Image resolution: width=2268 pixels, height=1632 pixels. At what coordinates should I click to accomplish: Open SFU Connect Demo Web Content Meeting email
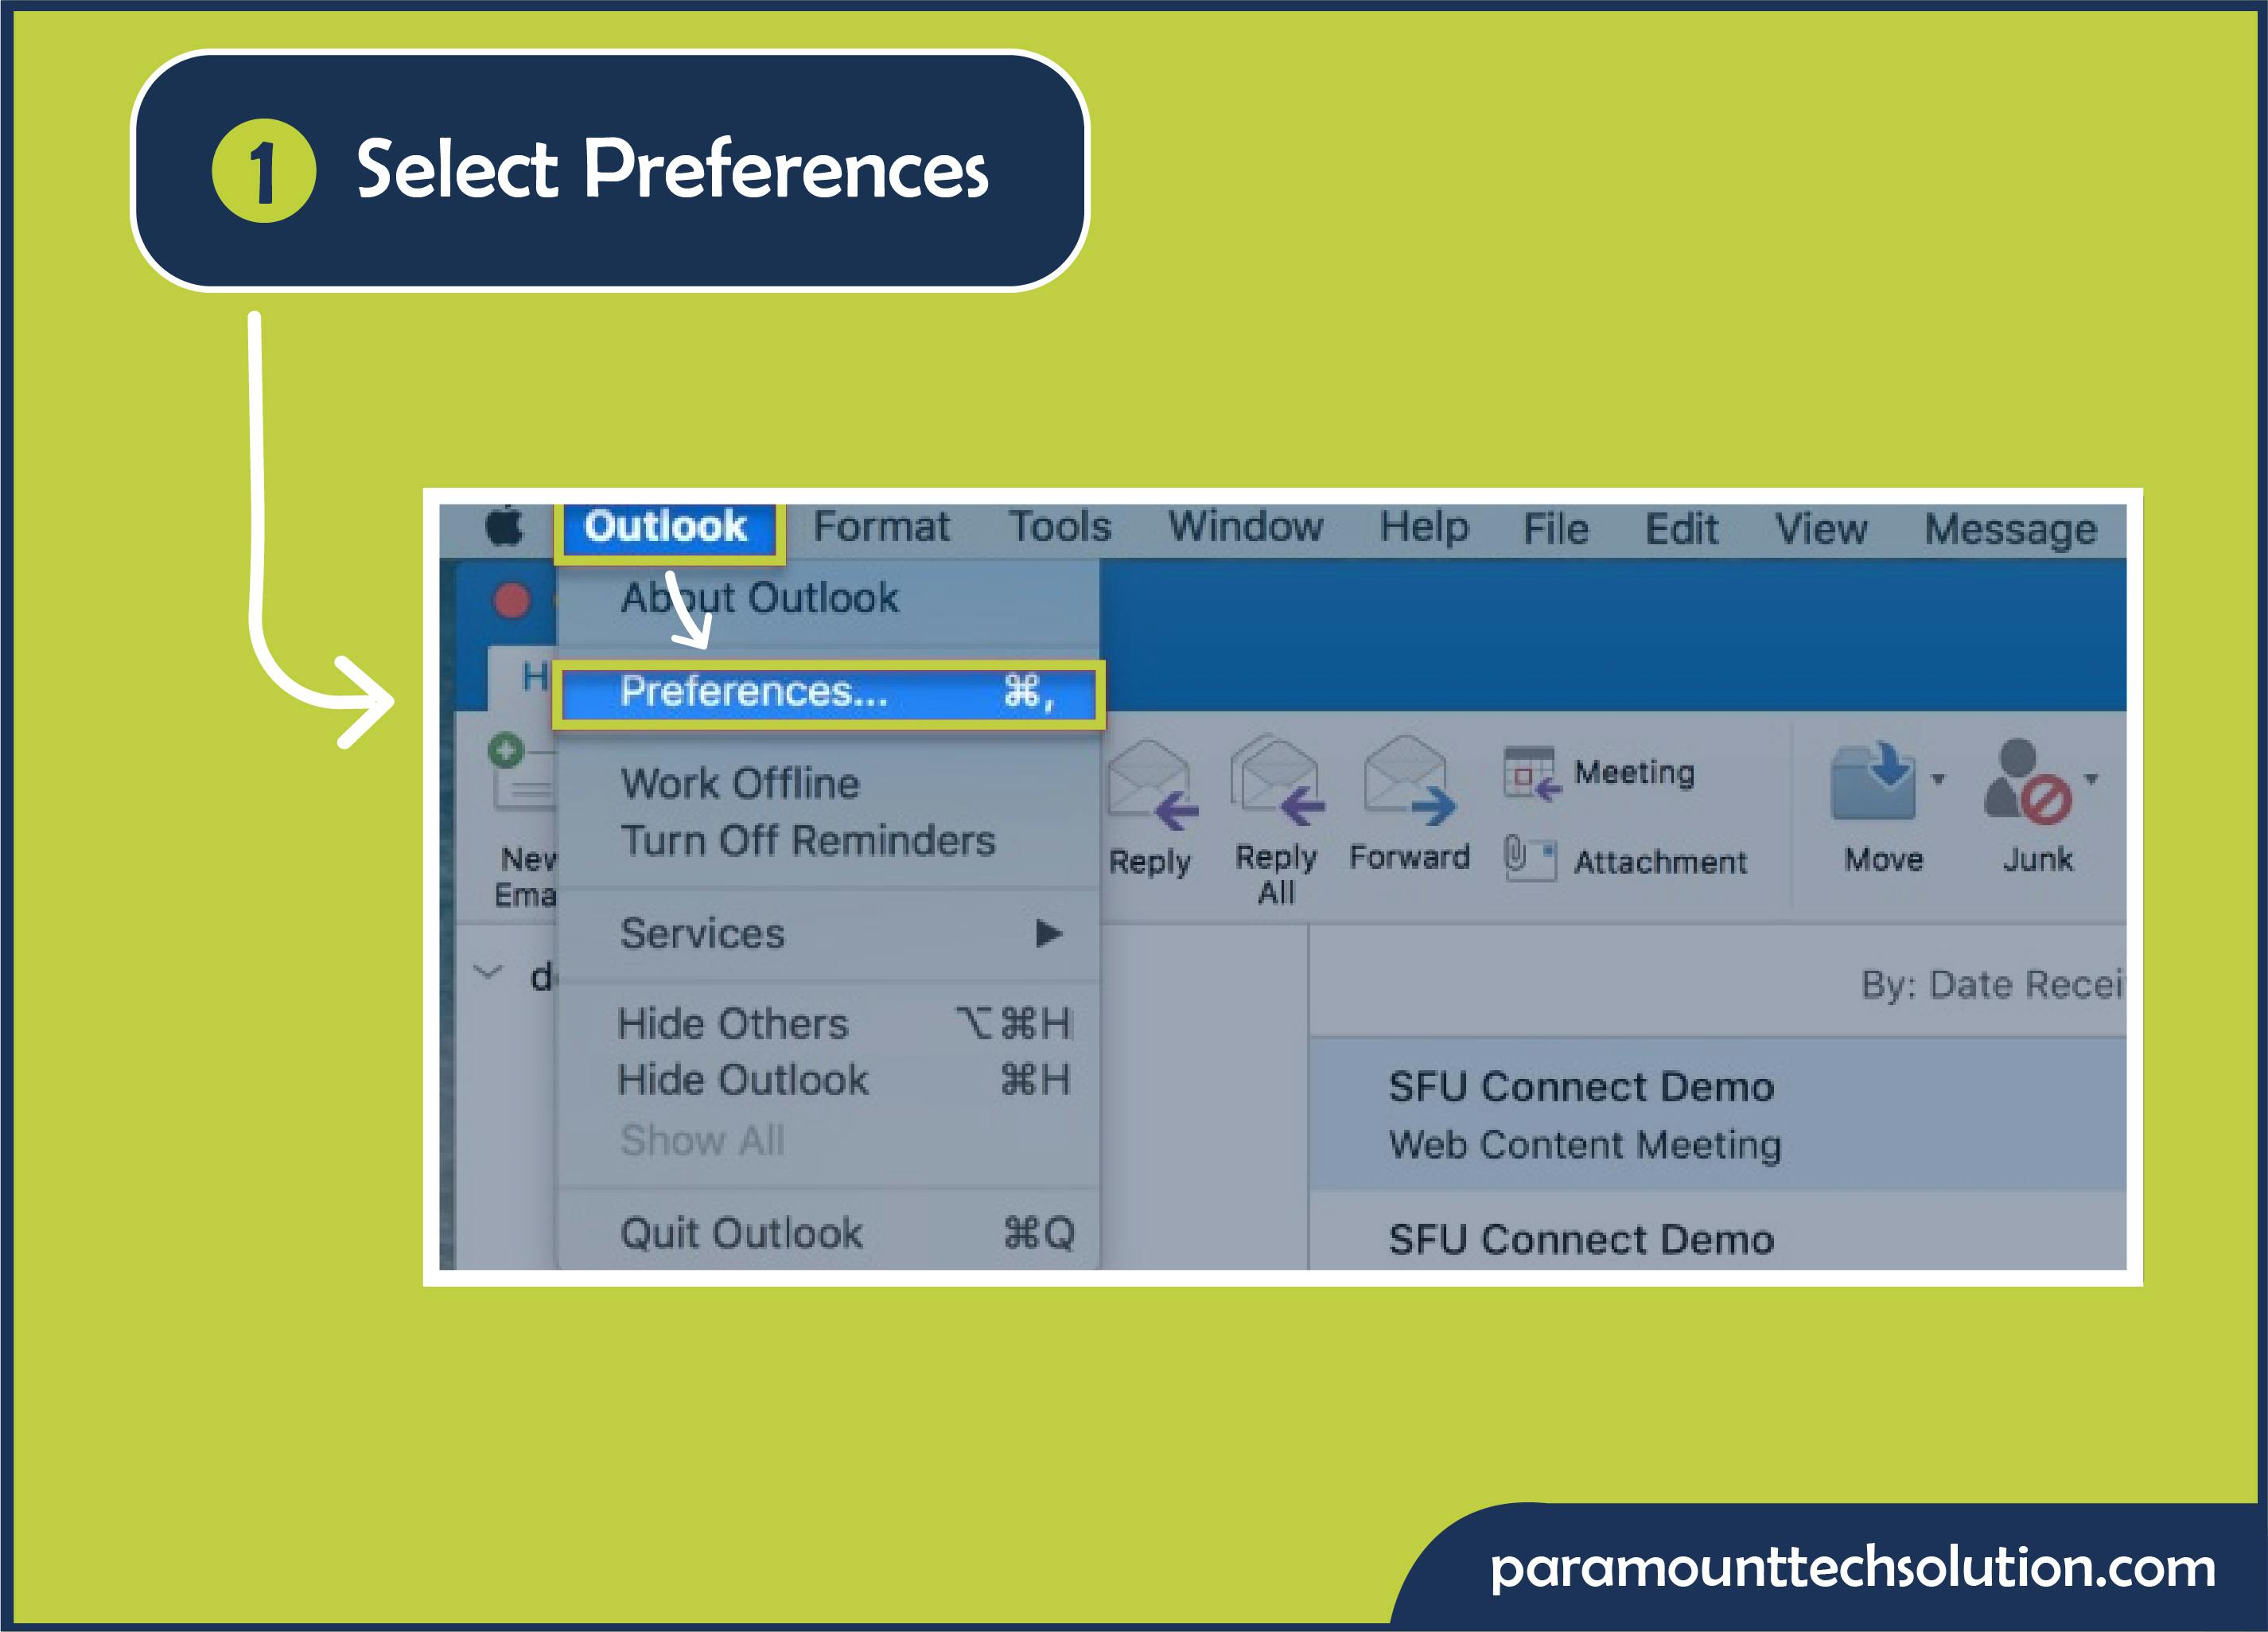[x=1718, y=1115]
